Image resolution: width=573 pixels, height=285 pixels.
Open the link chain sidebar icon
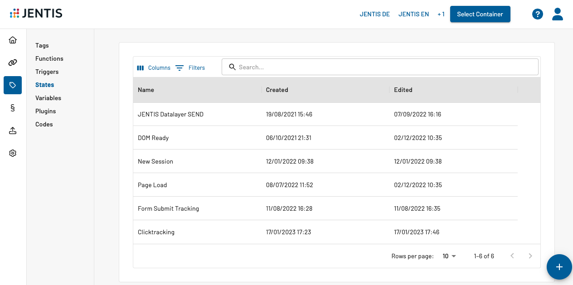tap(13, 63)
